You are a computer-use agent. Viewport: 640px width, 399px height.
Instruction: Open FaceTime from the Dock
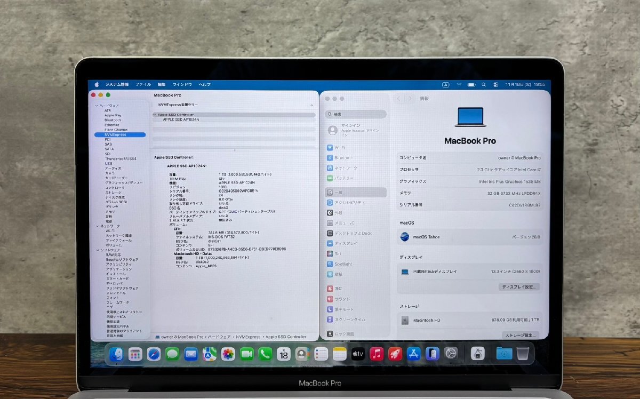[246, 354]
